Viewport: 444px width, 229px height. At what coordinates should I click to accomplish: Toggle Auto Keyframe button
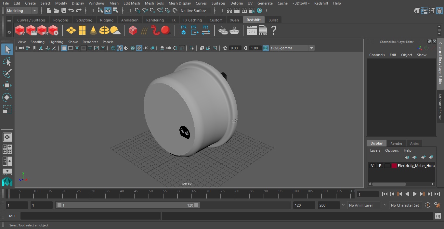(428, 205)
